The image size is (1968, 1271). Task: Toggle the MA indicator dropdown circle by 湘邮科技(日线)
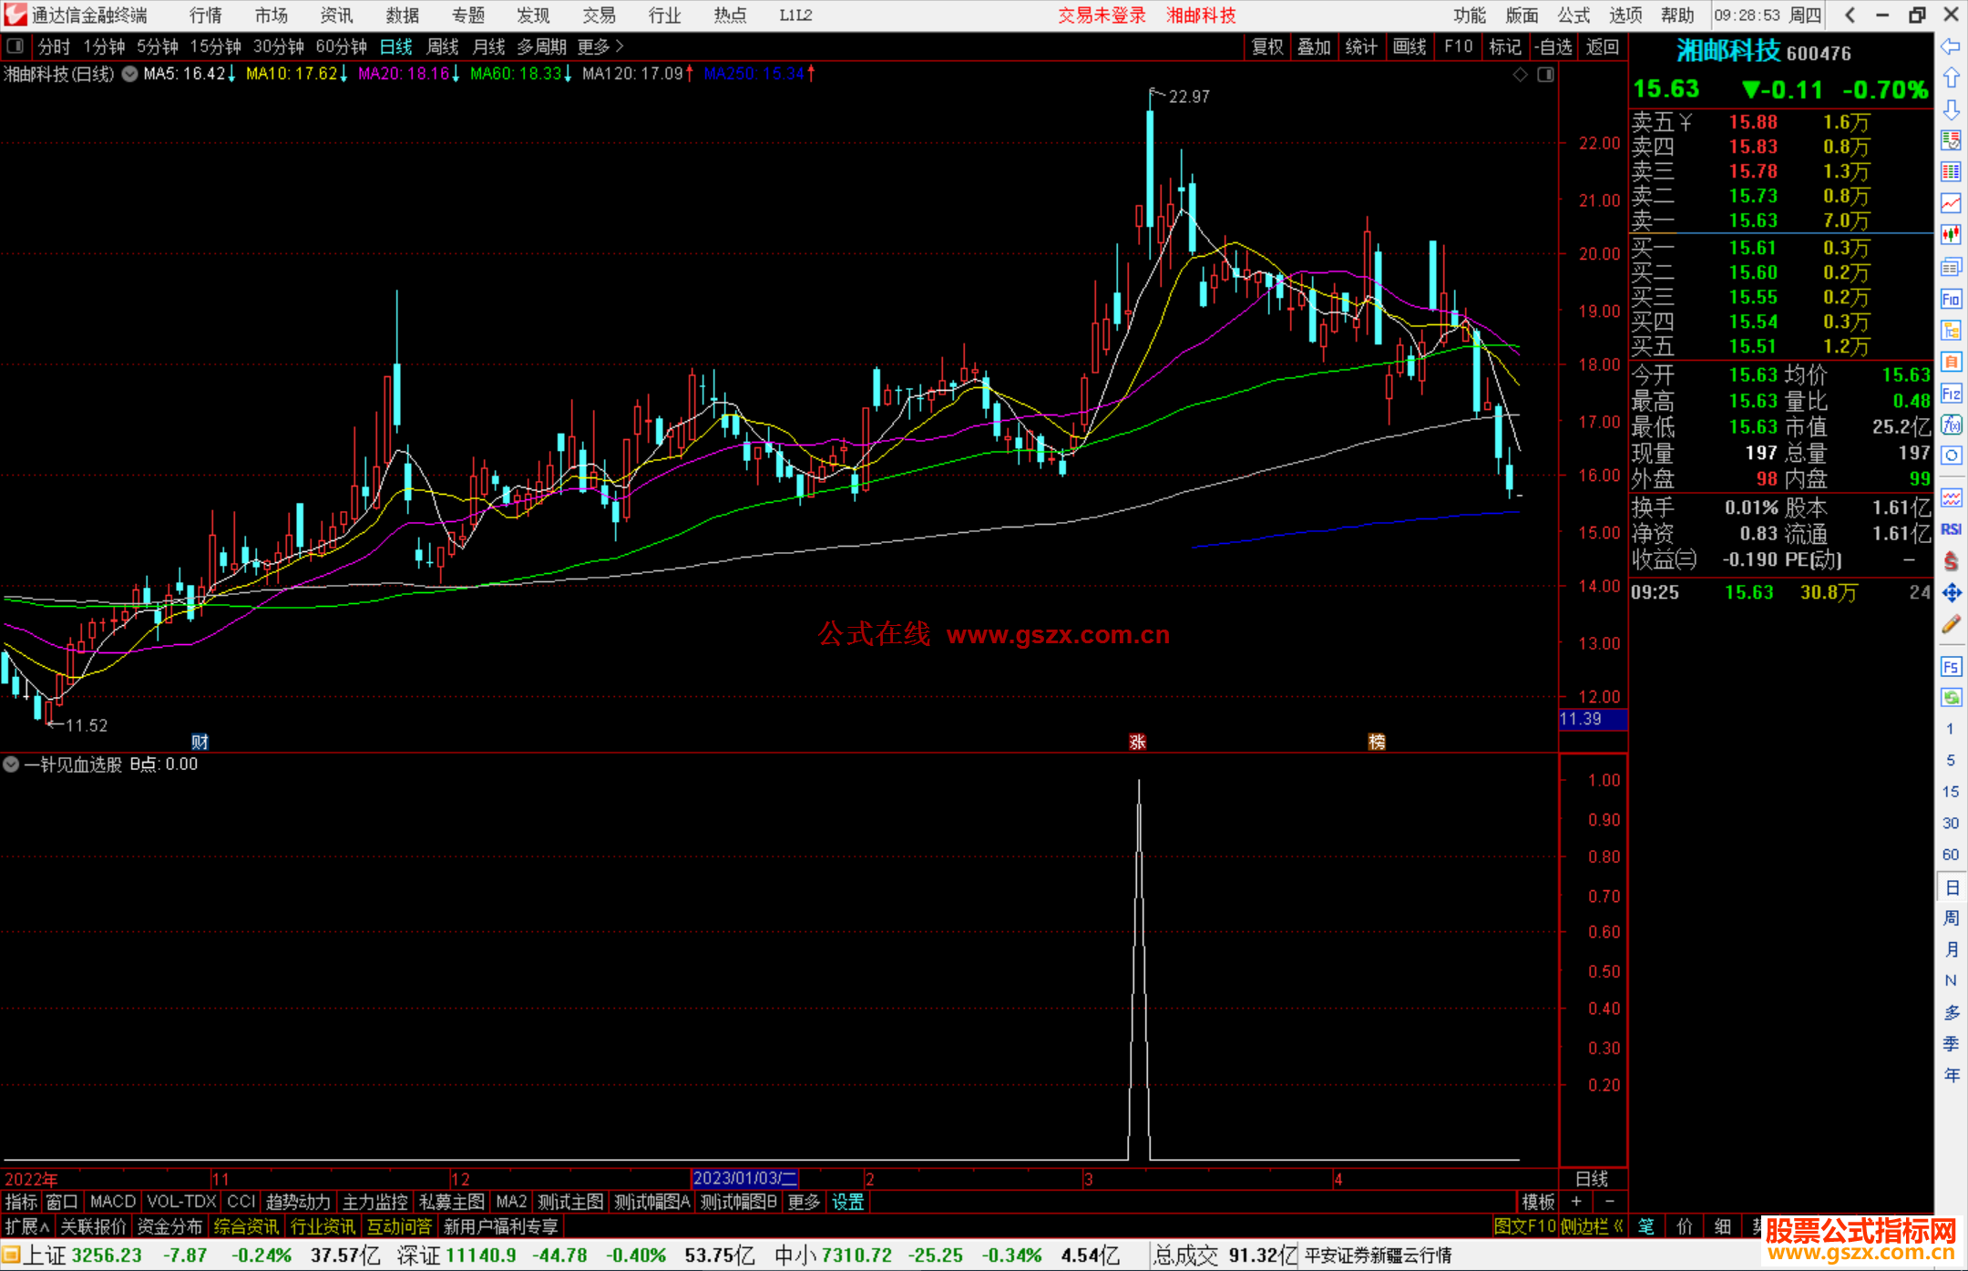point(129,74)
